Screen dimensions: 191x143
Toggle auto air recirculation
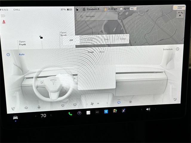(119, 102)
